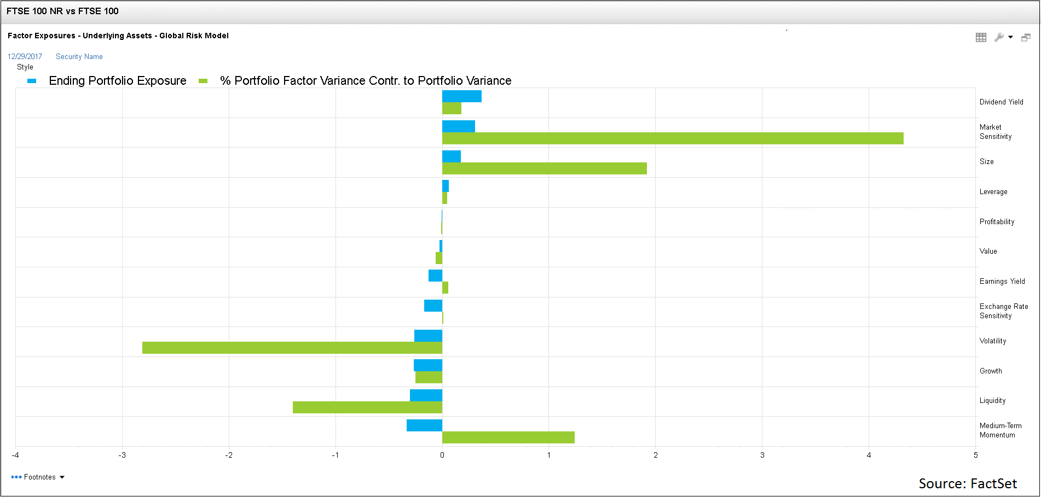Click the Exchange Rate Sensitivity label

click(1004, 311)
